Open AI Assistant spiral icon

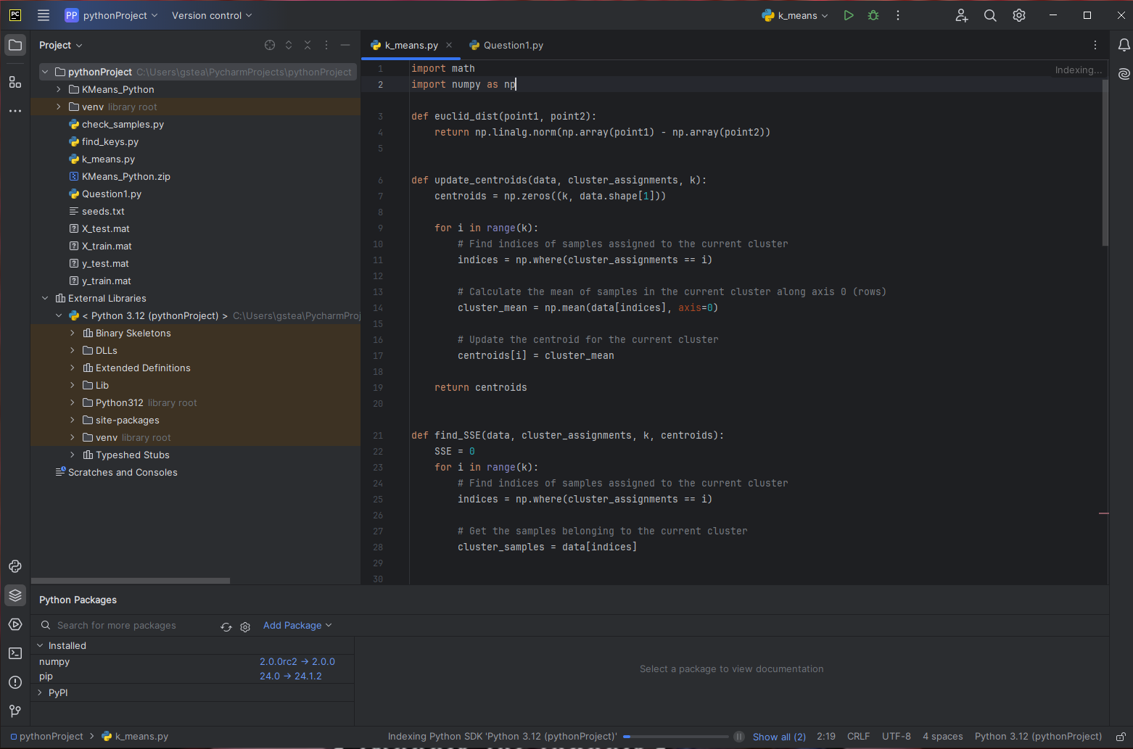(1124, 73)
